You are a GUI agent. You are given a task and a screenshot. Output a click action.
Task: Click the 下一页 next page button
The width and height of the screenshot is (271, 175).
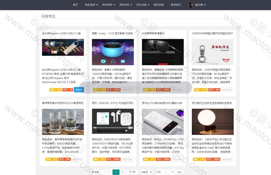click(132, 172)
